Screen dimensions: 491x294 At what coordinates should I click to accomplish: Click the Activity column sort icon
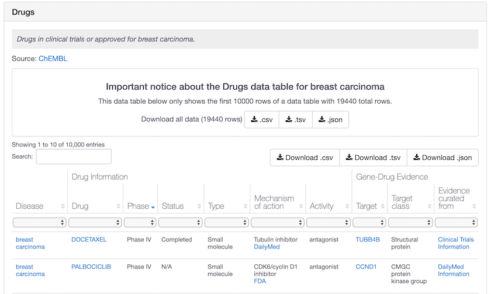point(347,206)
